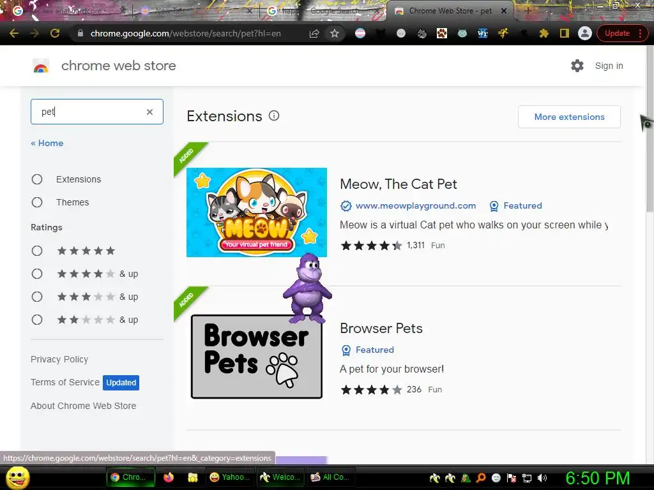Click the Featured badge under Browser Pets

368,350
